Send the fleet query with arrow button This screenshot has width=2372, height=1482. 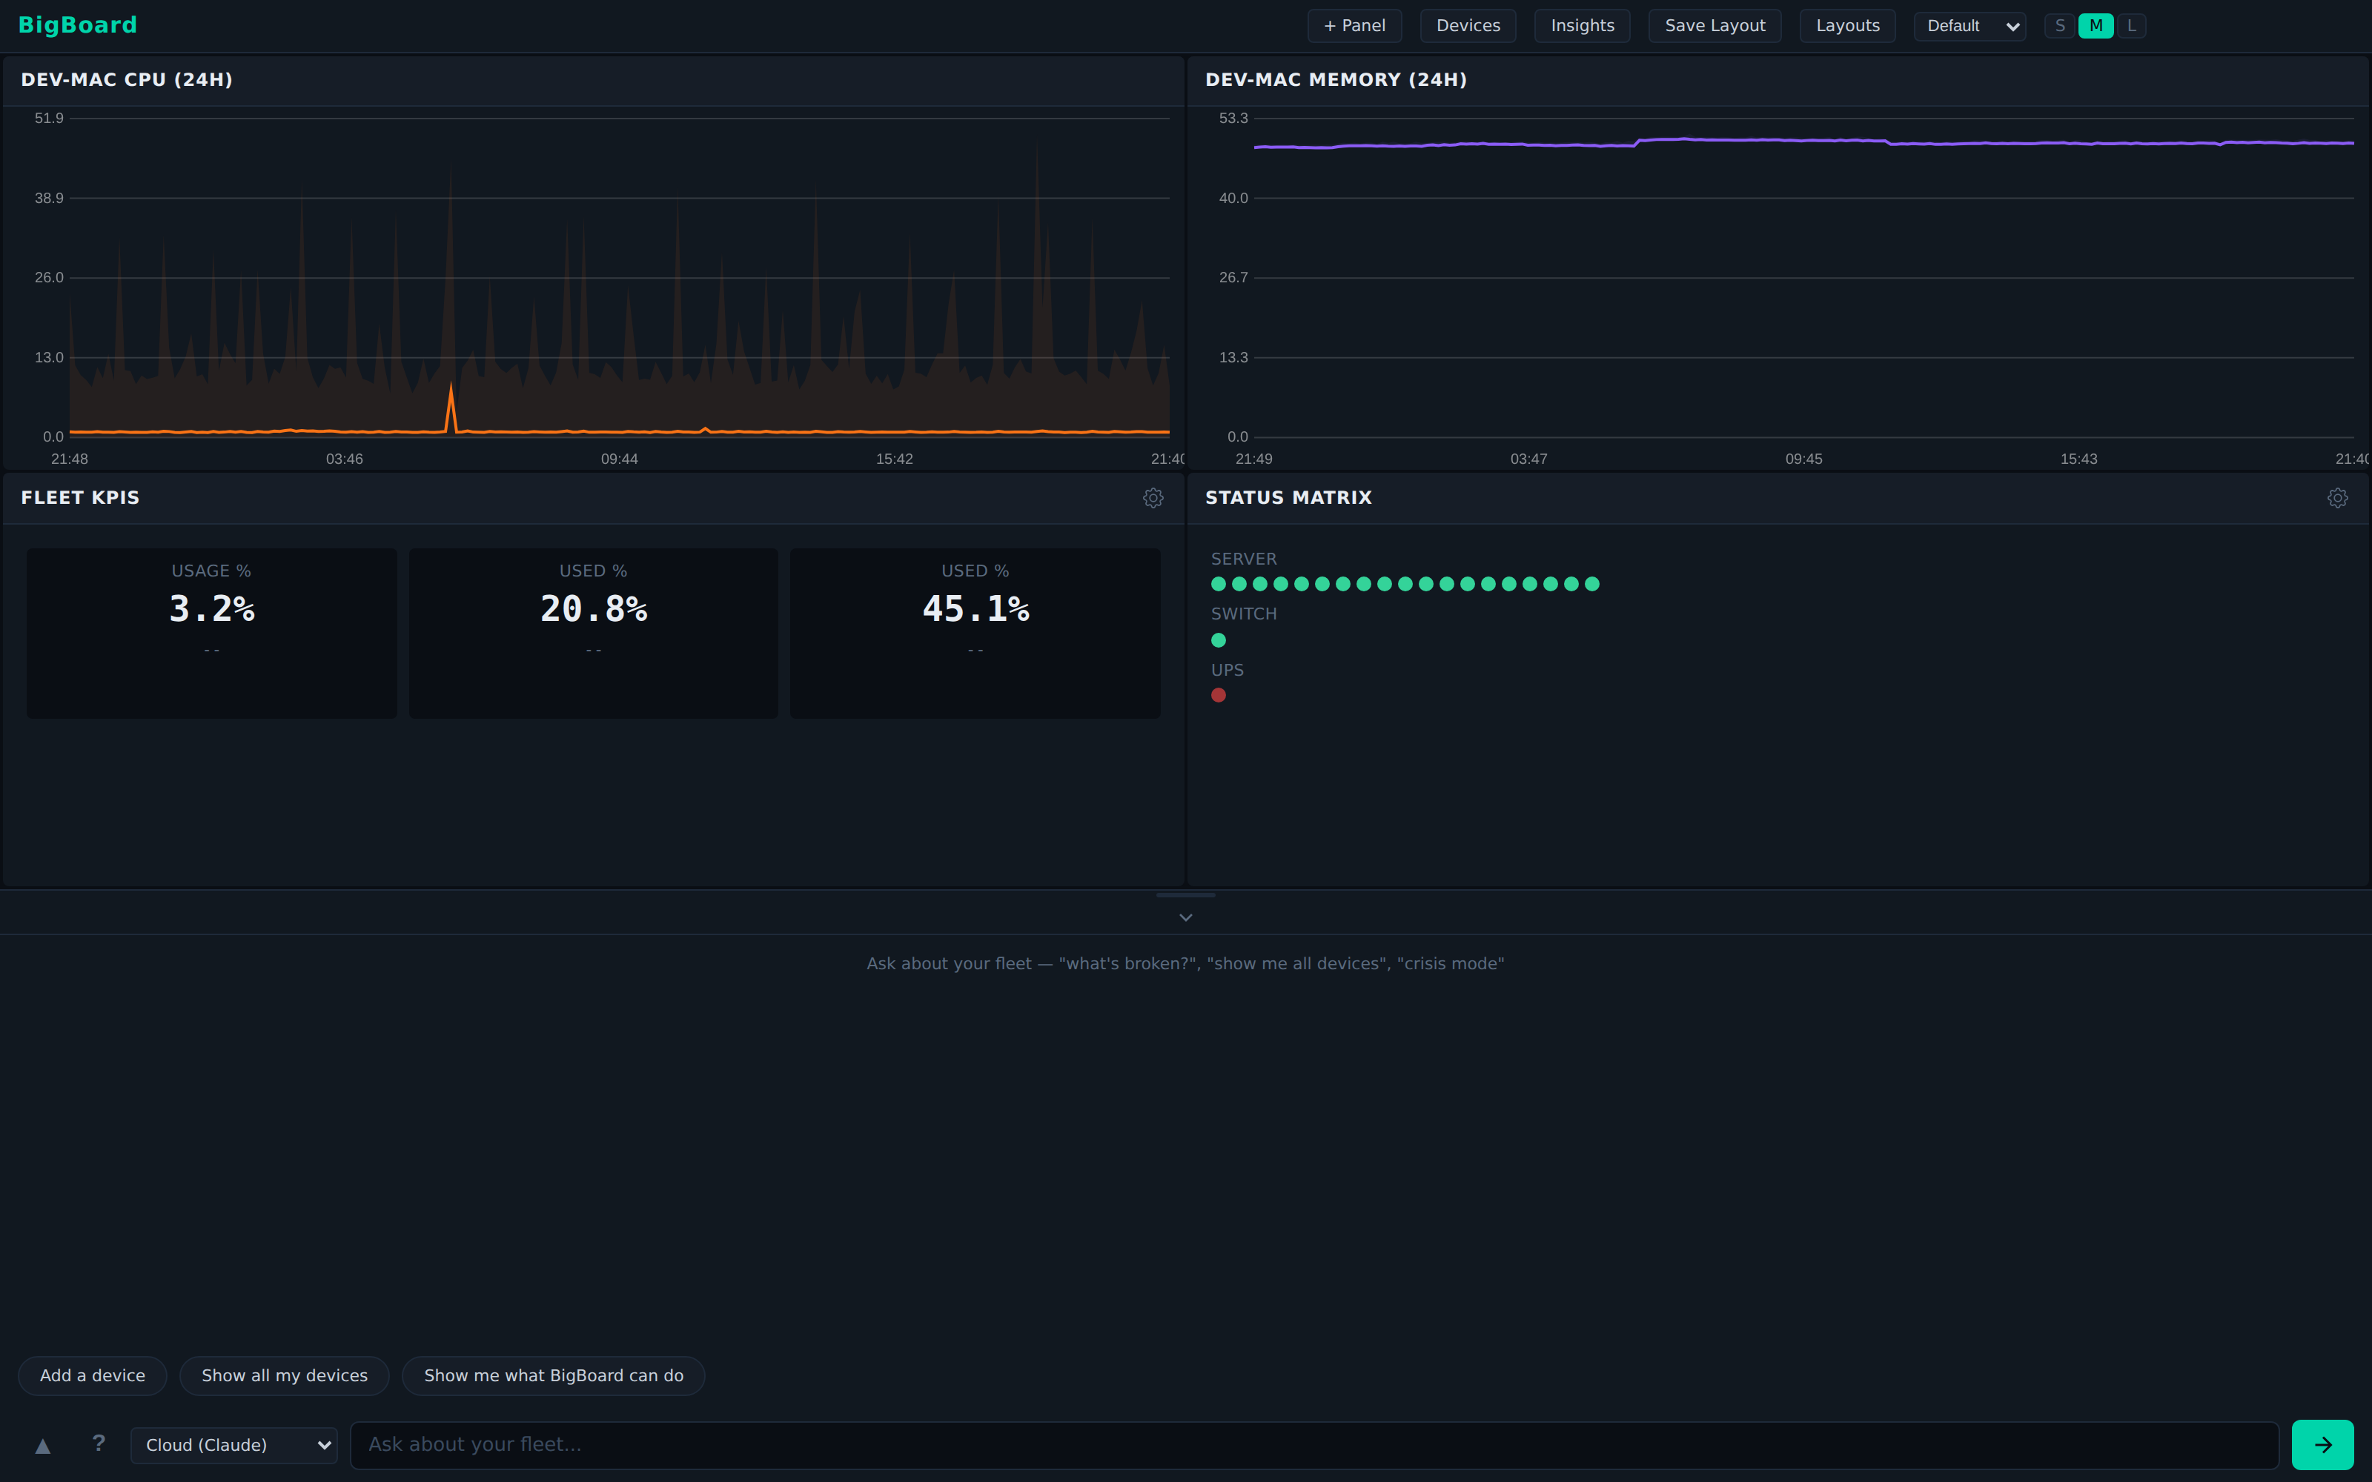2322,1445
